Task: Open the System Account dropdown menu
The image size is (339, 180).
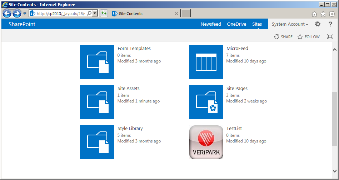Action: (x=290, y=24)
